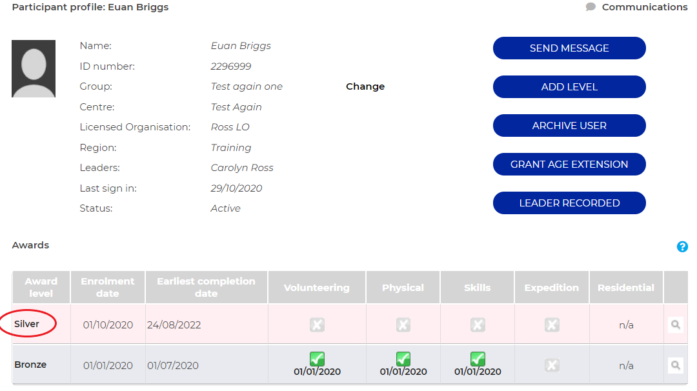Open the Communications link
This screenshot has height=391, width=697.
pos(645,7)
